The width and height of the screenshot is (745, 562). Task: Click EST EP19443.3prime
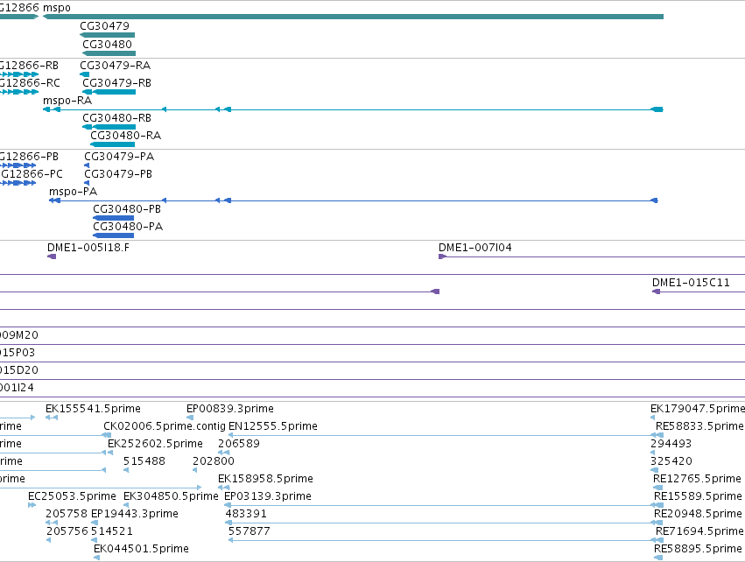tap(135, 514)
